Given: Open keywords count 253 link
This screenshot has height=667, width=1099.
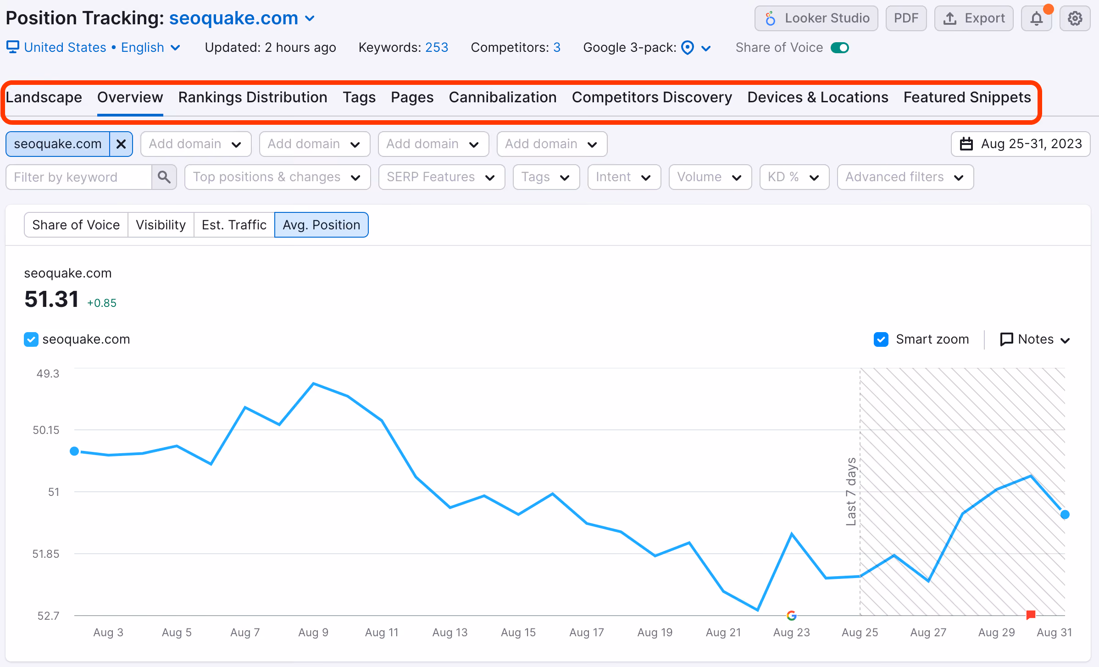Looking at the screenshot, I should click(x=436, y=47).
